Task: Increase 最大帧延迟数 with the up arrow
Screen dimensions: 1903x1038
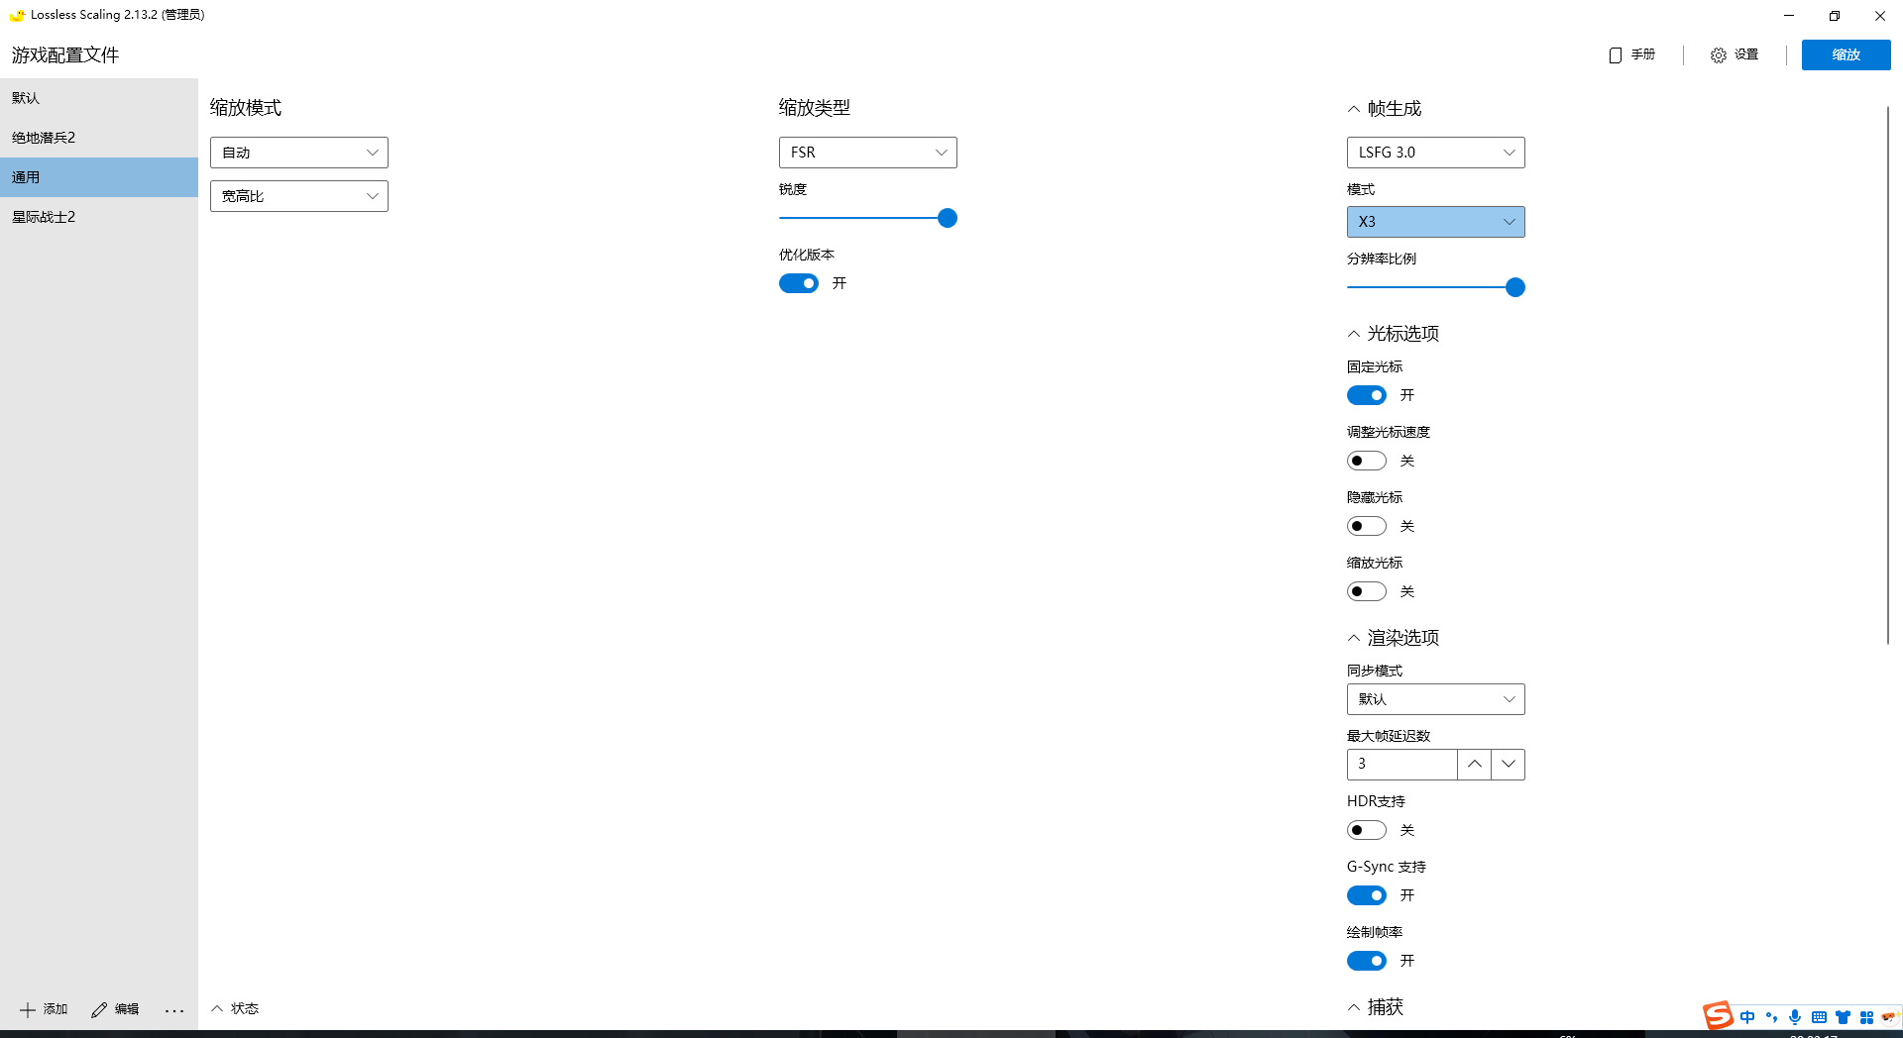Action: click(x=1474, y=765)
